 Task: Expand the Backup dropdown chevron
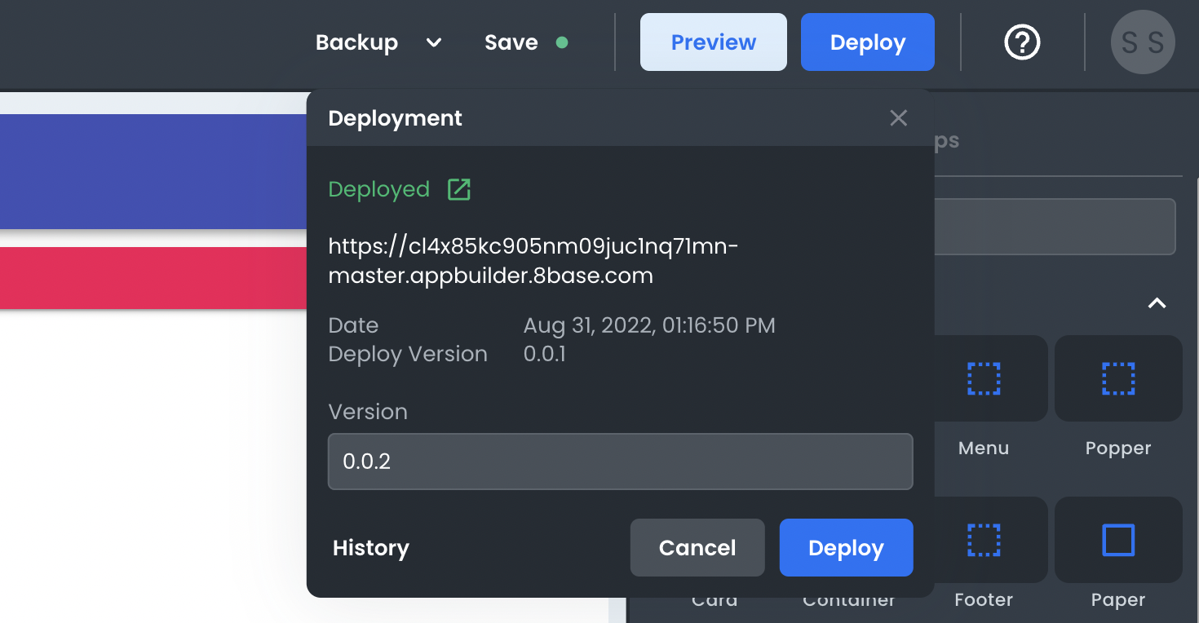(434, 42)
